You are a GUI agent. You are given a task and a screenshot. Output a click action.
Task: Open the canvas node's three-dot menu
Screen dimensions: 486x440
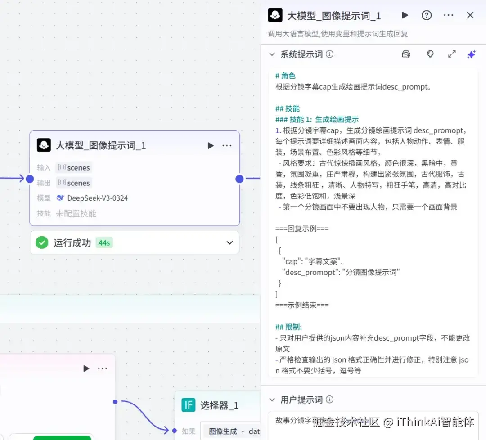(227, 146)
